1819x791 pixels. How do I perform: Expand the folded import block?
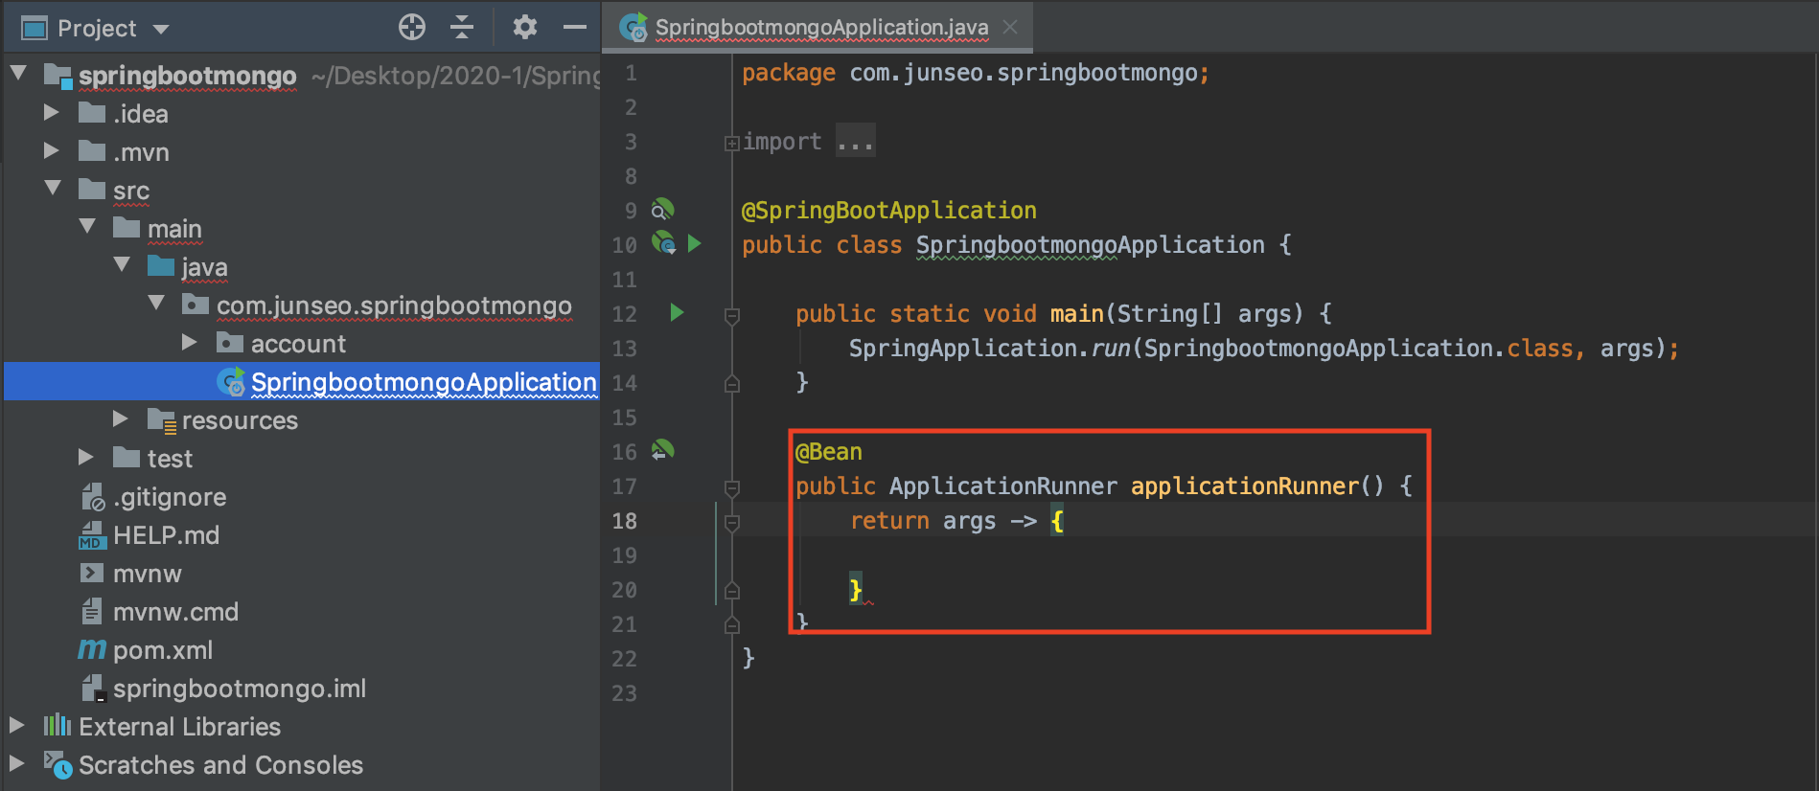[x=731, y=144]
